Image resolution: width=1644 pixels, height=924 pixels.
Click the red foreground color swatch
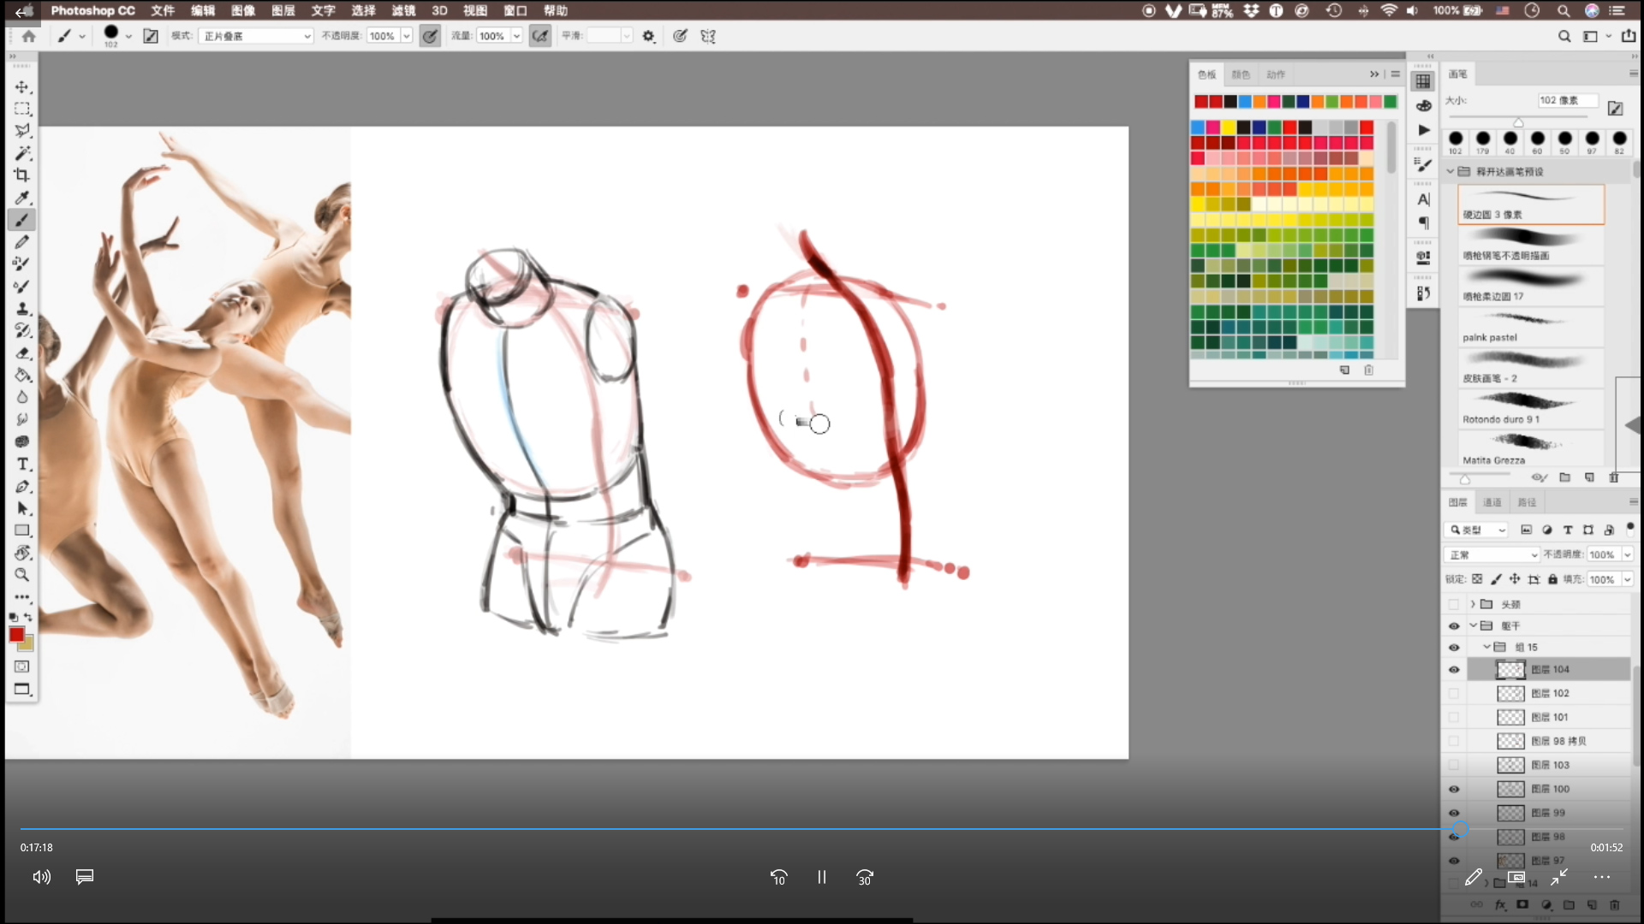click(16, 634)
